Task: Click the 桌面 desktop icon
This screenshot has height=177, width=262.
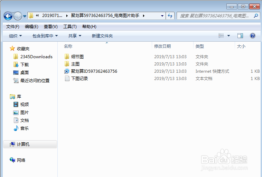Action: pos(16,72)
